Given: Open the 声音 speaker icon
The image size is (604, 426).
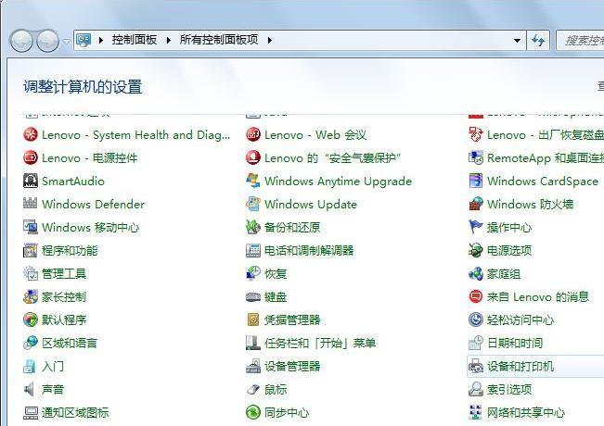Looking at the screenshot, I should [30, 390].
